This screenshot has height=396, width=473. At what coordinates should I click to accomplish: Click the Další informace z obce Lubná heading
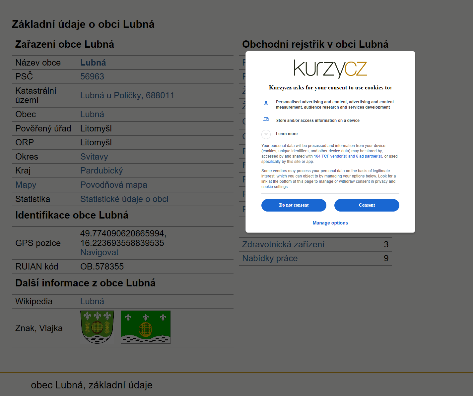(86, 283)
